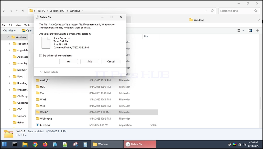This screenshot has height=149, width=263.
Task: Open the Edit menu
Action: [10, 25]
